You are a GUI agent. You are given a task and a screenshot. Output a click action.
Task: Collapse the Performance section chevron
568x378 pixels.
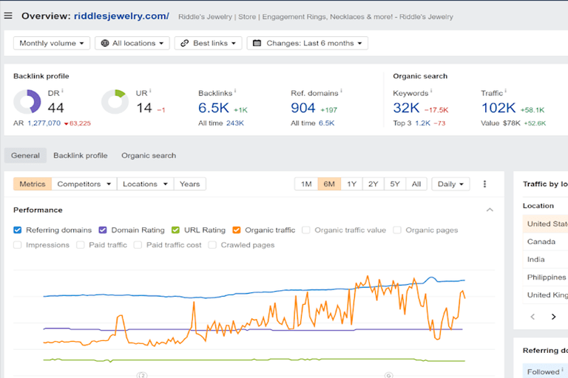(x=490, y=210)
